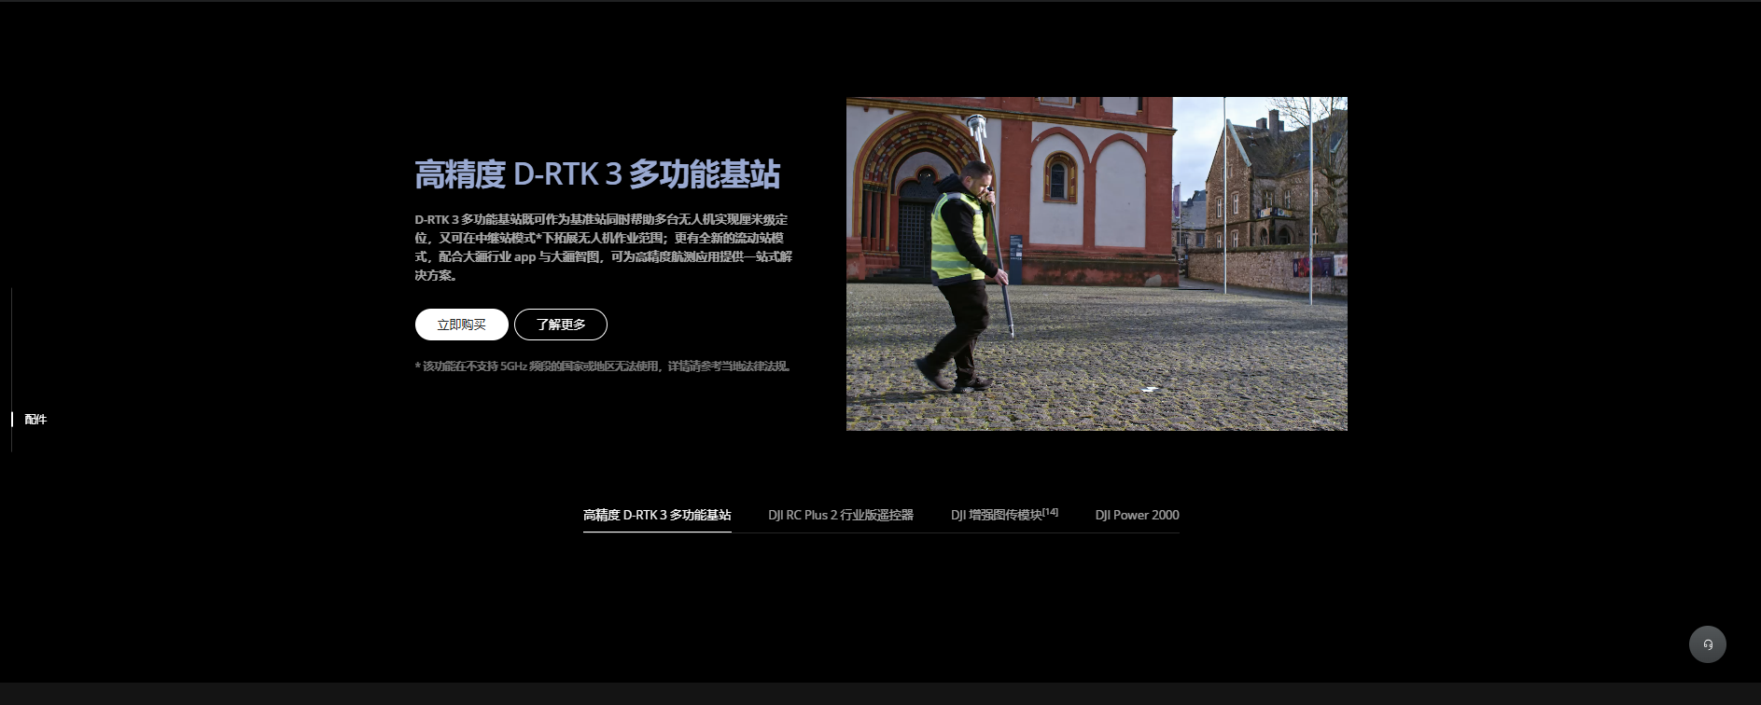Click the 了解更多 learn more button

coord(560,325)
